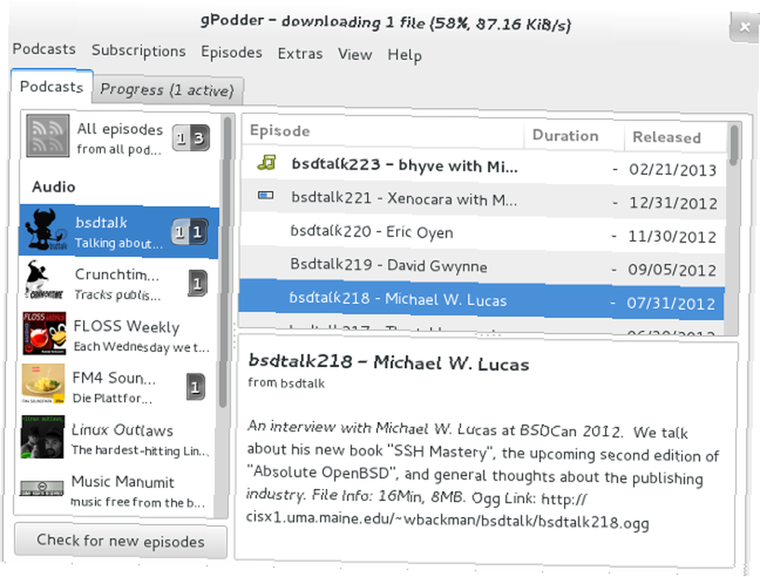The image size is (760, 577).
Task: Click the Linux Outlaws cover art
Action: pyautogui.click(x=42, y=436)
